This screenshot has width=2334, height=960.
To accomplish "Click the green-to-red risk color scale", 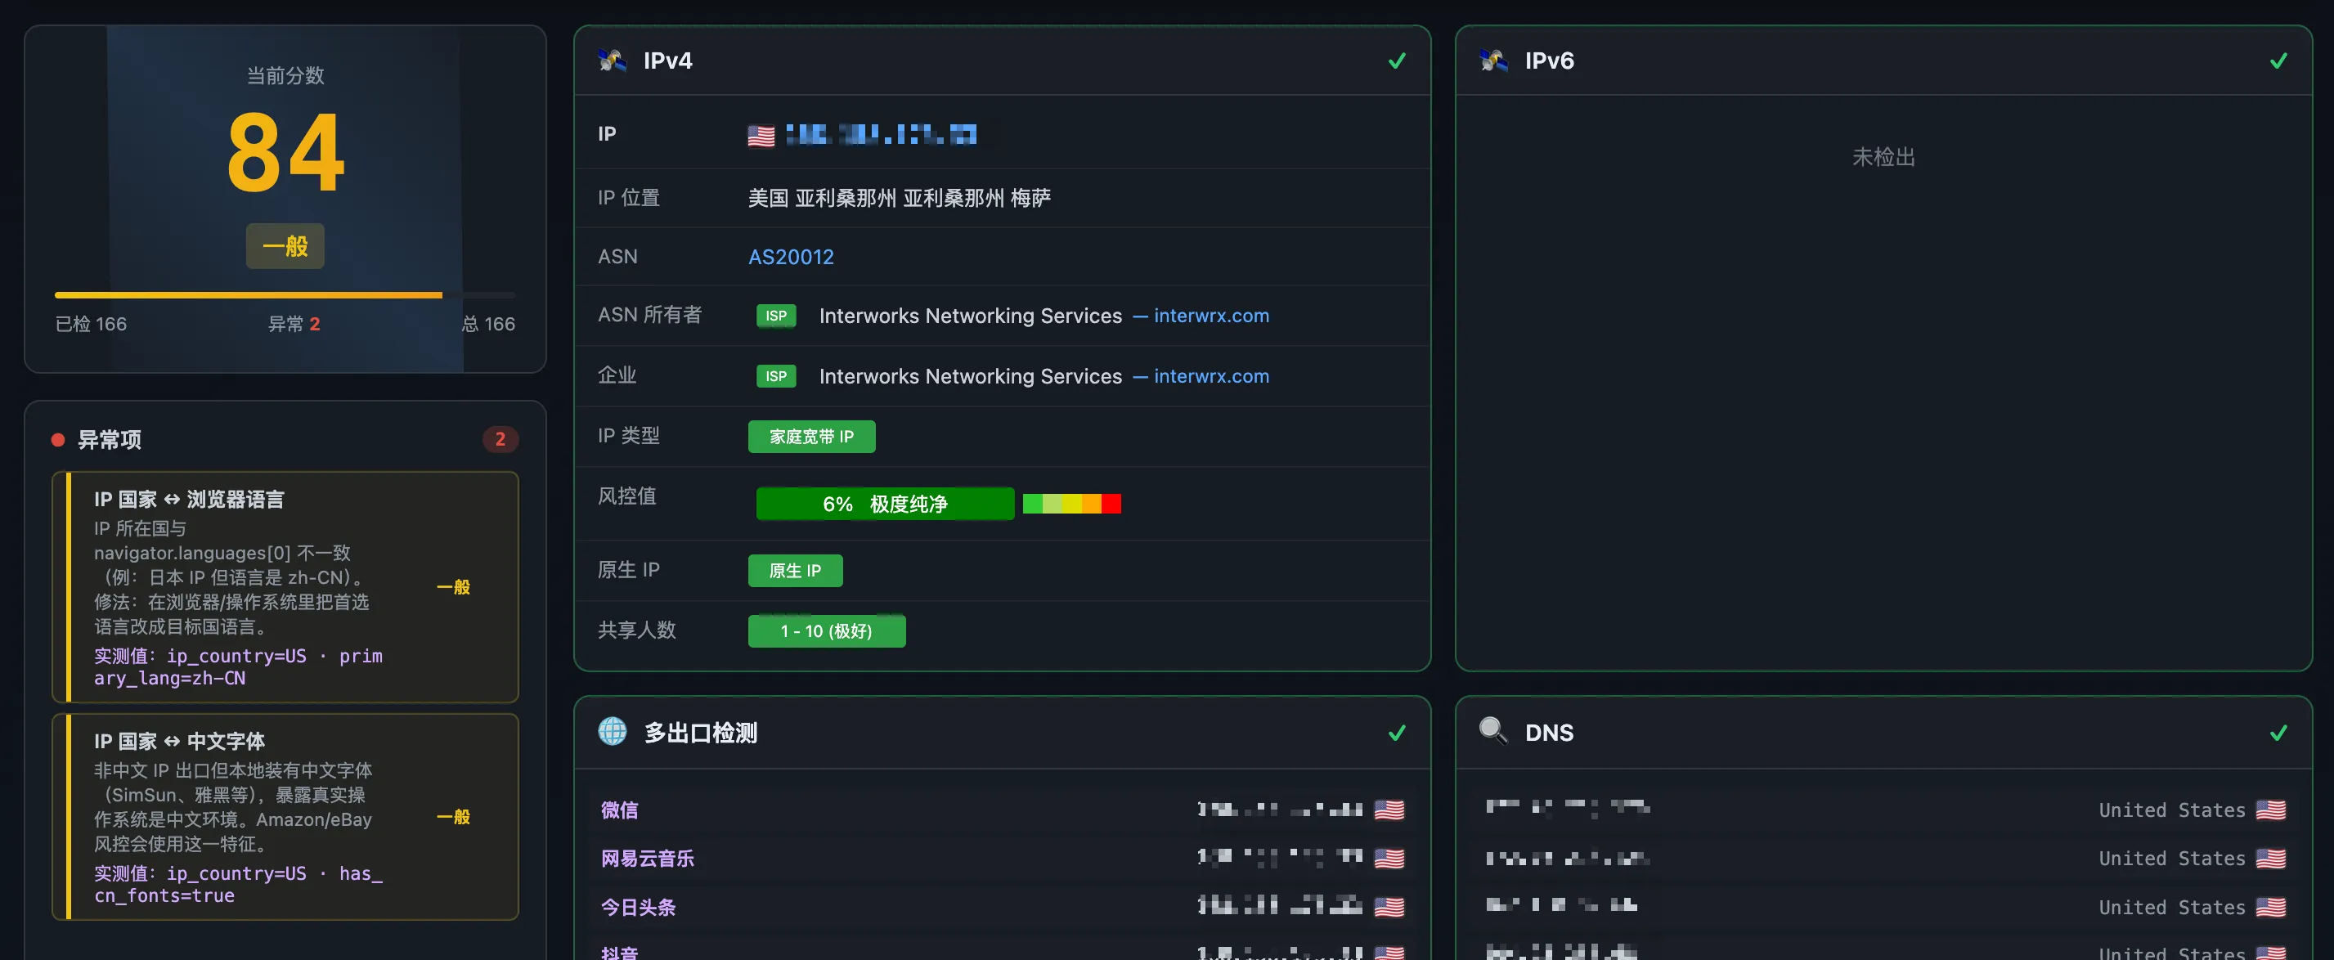I will click(1072, 504).
